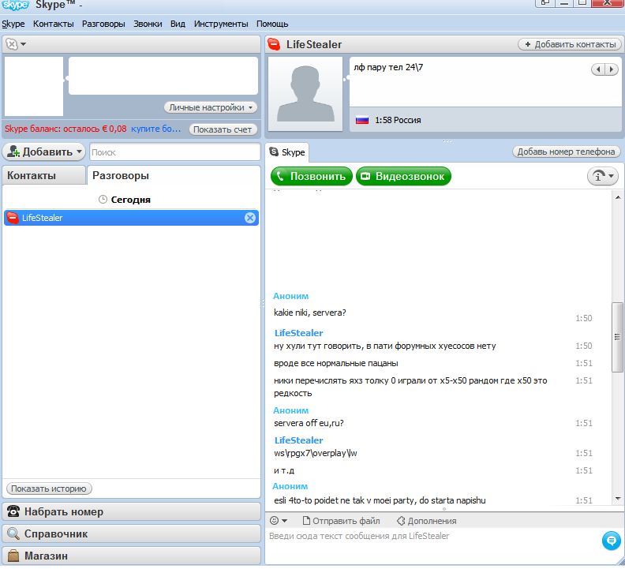
Task: Click the Добавь номер телефона button
Action: tap(566, 152)
